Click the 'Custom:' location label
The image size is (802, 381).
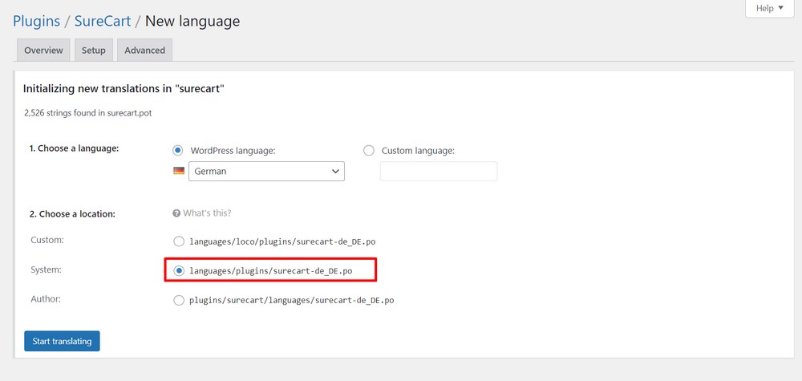coord(47,239)
